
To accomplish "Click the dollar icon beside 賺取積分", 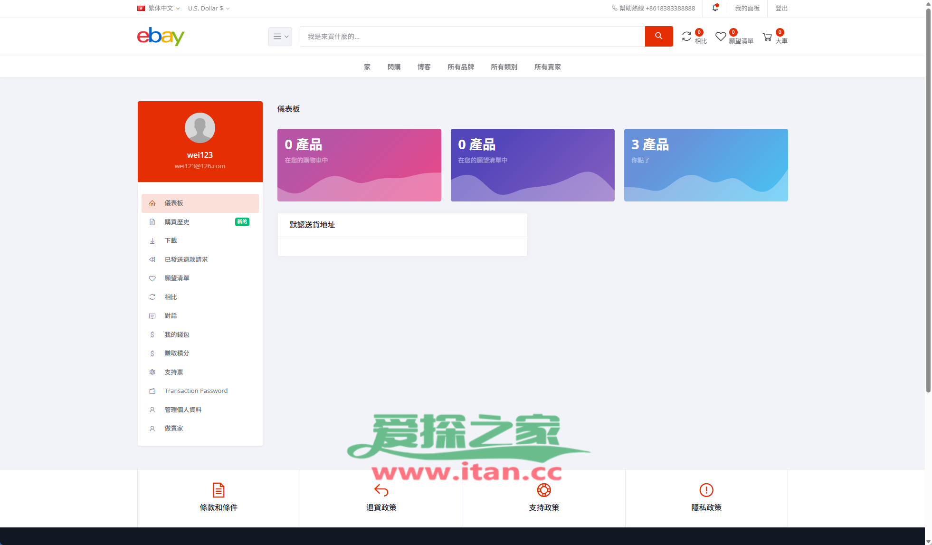I will [152, 354].
